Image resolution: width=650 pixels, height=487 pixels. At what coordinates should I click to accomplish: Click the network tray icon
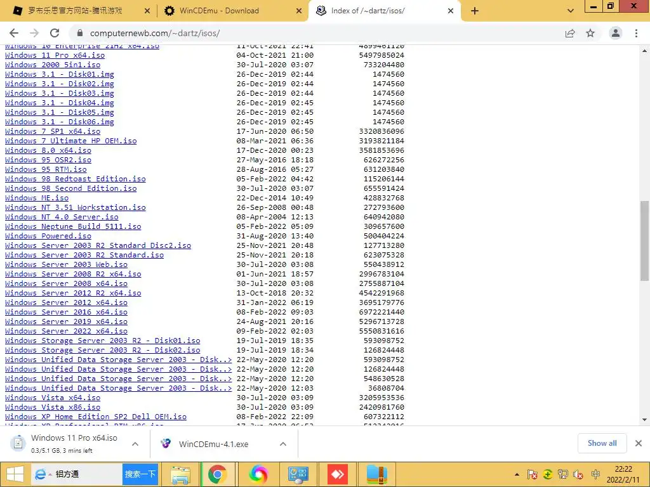pos(563,474)
